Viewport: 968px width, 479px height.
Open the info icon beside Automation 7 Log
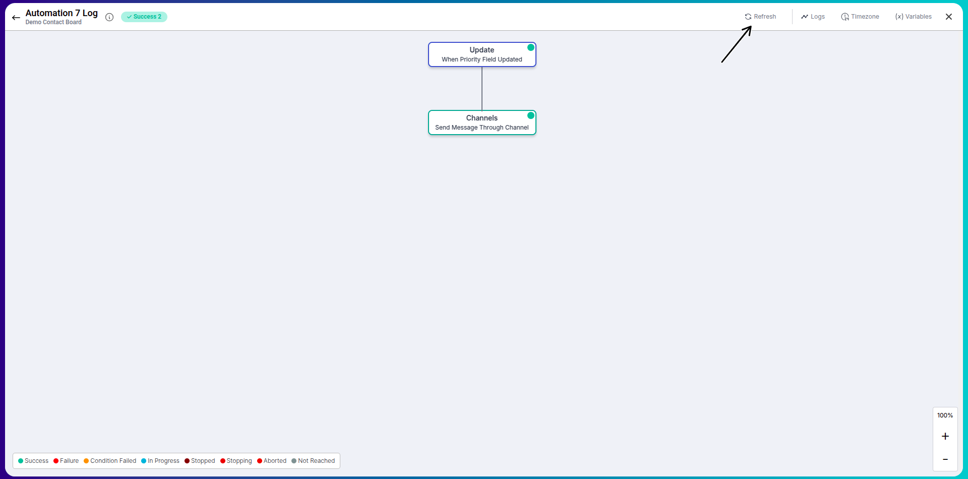coord(109,17)
